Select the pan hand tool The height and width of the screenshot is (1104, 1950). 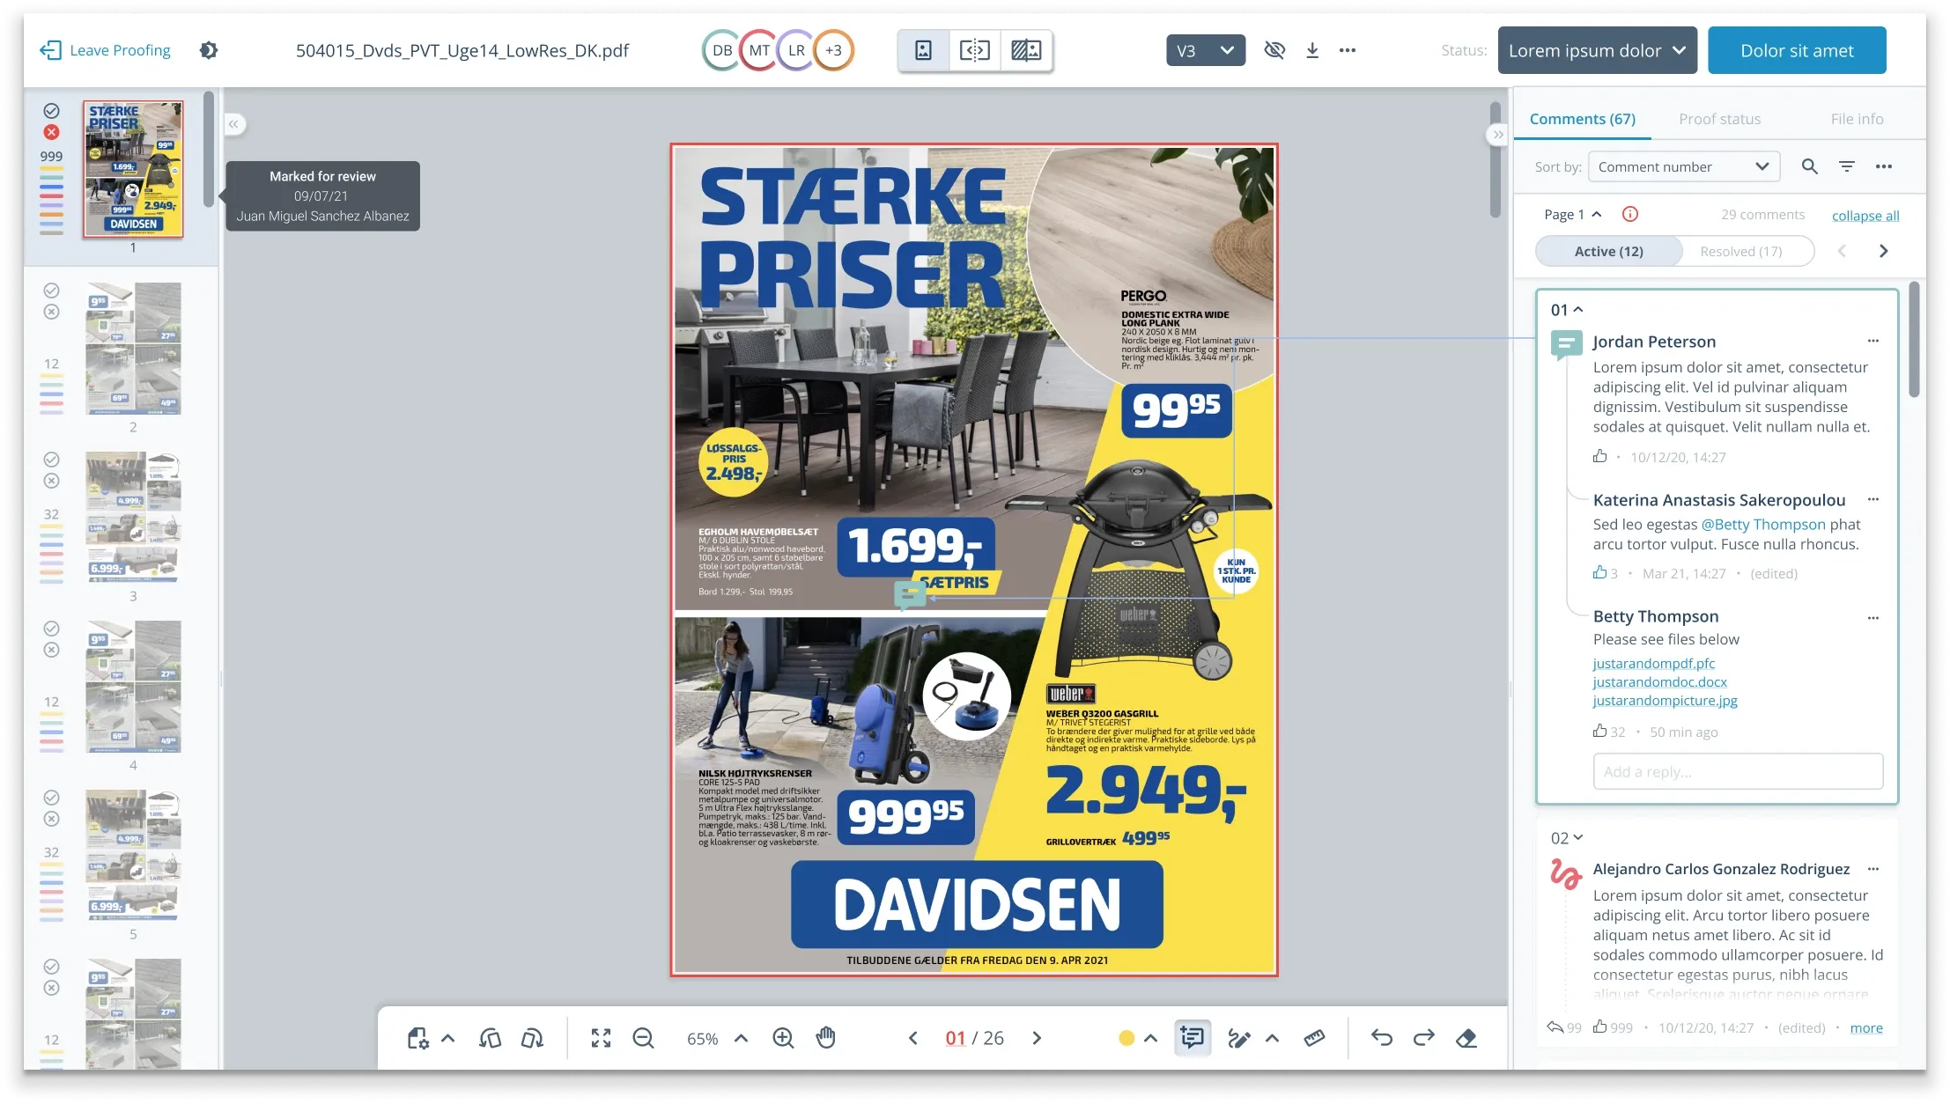point(825,1038)
